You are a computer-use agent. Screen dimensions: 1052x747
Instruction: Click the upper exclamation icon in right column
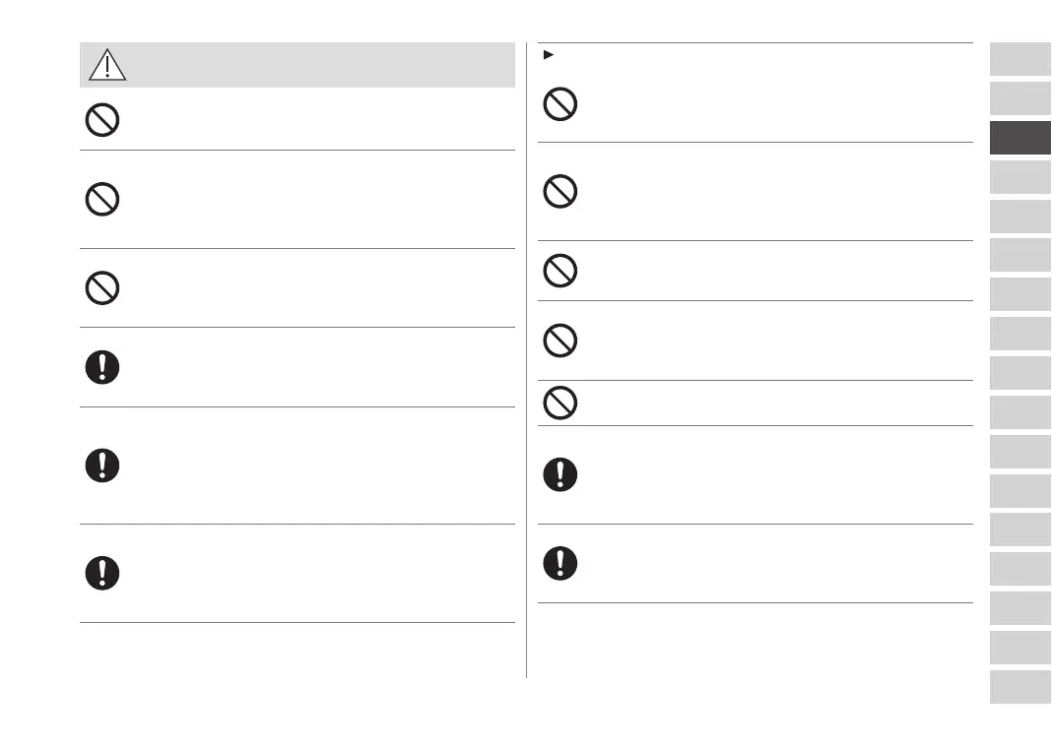click(x=560, y=475)
